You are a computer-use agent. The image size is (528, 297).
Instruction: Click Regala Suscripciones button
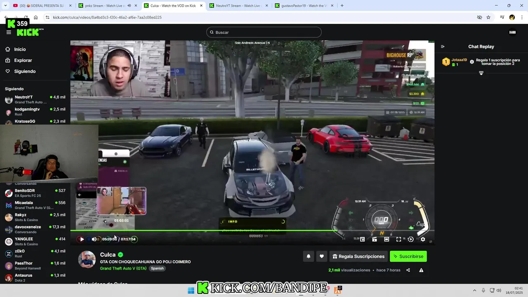[x=358, y=256]
